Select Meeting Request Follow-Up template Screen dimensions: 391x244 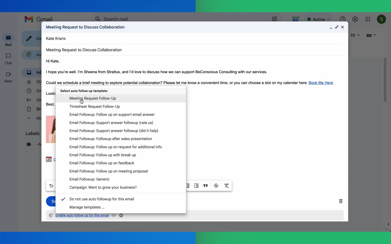(121, 98)
